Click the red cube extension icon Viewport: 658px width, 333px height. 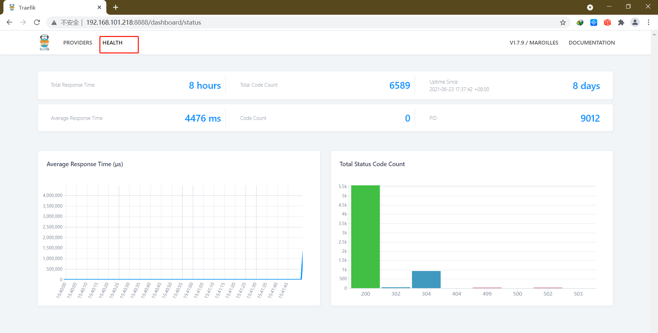607,23
